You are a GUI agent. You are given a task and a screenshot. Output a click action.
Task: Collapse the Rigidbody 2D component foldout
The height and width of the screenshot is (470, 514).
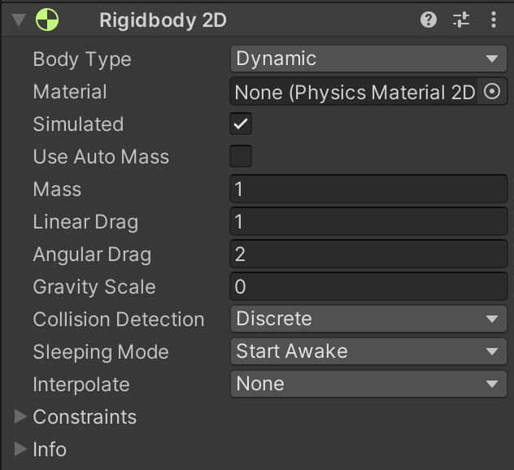coord(19,20)
